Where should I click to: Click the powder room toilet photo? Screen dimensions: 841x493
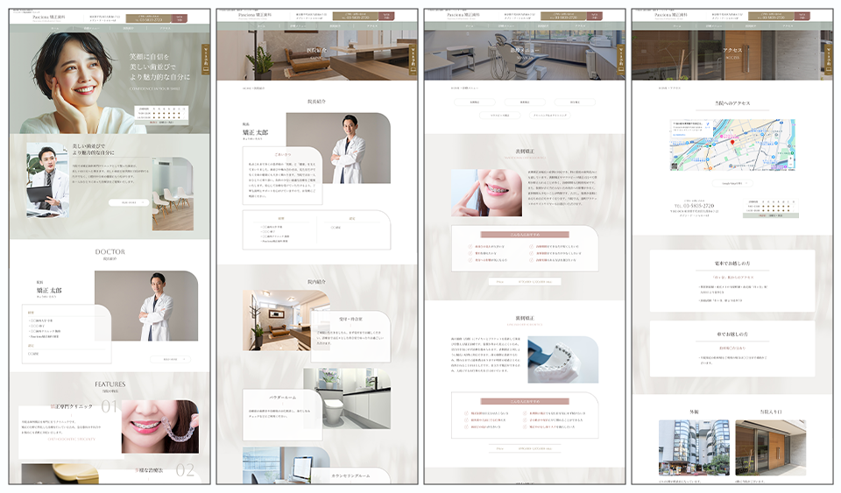pos(348,398)
